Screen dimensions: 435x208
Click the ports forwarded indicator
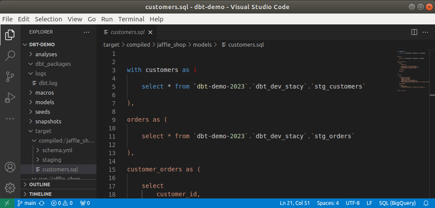85,203
